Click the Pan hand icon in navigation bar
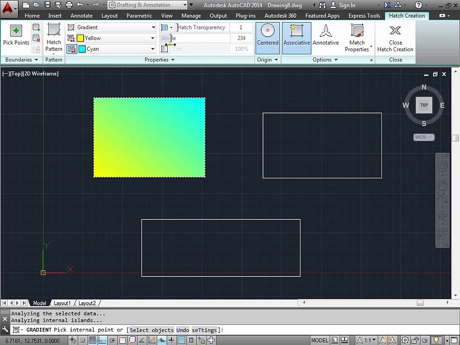 (x=442, y=185)
